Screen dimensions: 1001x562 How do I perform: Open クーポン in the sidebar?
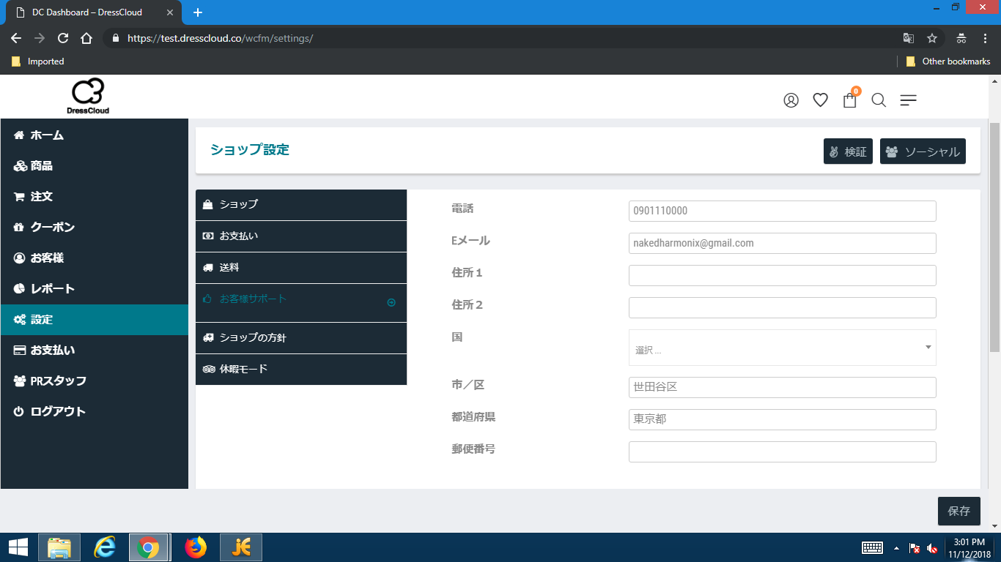coord(95,228)
